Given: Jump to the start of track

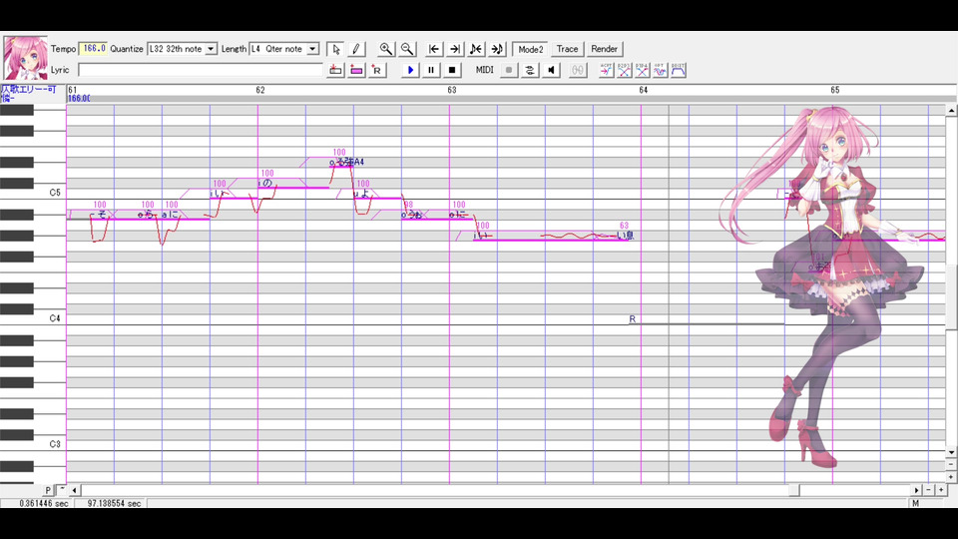Looking at the screenshot, I should (x=434, y=49).
